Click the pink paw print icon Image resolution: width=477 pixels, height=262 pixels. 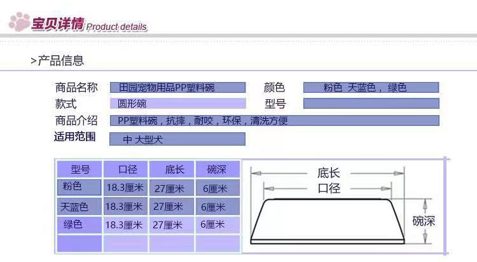[19, 22]
